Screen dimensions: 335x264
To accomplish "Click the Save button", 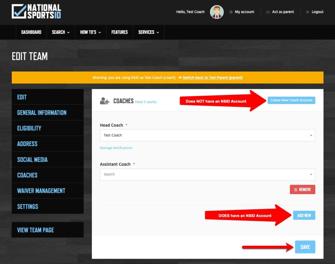I will (305, 247).
